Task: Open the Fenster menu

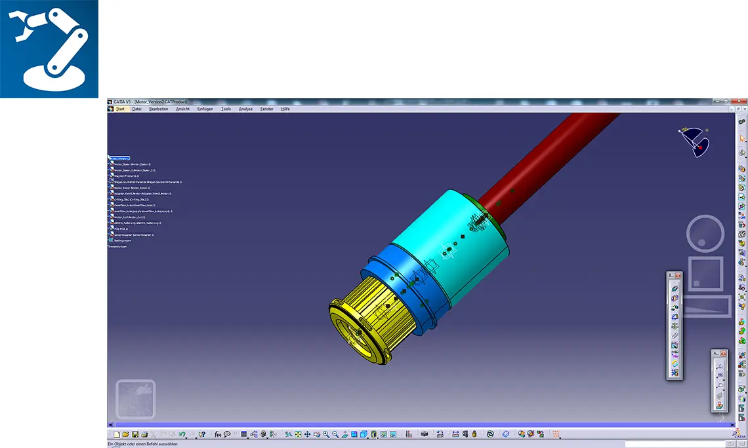Action: [266, 109]
